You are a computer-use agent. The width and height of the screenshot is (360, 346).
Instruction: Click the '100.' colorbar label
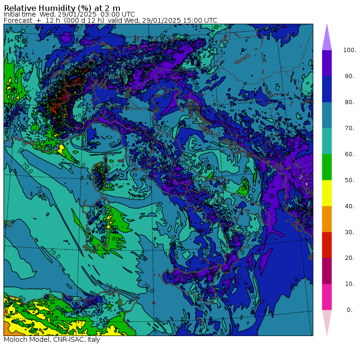350,50
